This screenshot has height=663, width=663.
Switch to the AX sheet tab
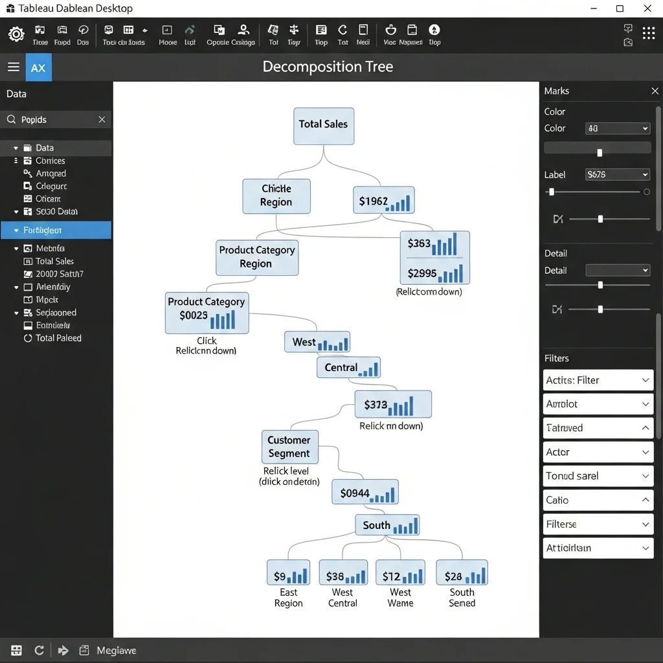coord(39,67)
